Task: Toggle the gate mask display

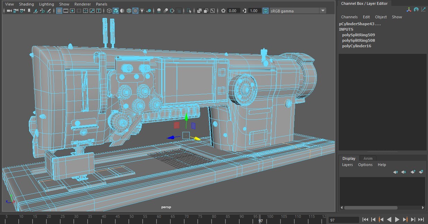Action: pyautogui.click(x=79, y=11)
